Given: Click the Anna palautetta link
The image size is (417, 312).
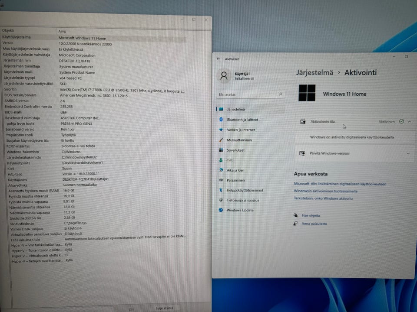Looking at the screenshot, I should [314, 224].
